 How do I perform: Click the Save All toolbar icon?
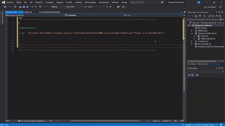(x=27, y=7)
